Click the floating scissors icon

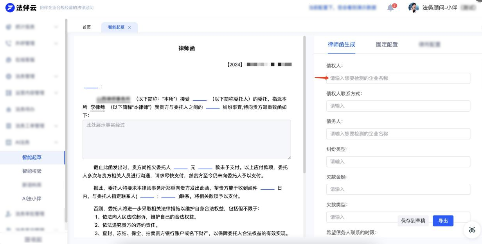point(472,230)
